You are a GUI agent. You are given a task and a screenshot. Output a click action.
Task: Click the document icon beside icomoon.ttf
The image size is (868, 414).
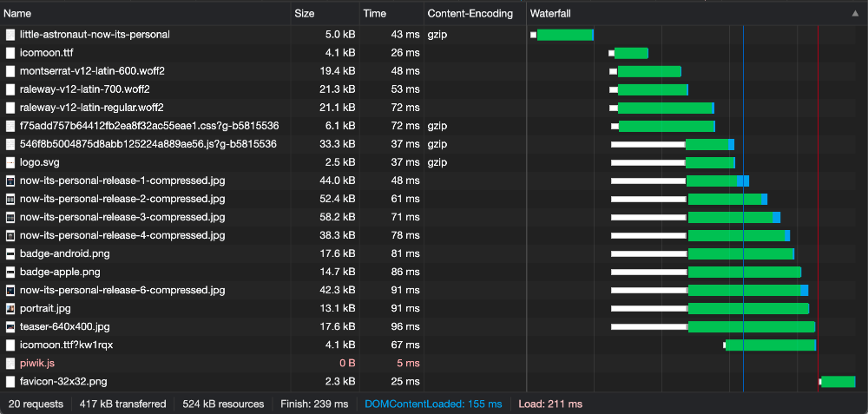[x=10, y=53]
